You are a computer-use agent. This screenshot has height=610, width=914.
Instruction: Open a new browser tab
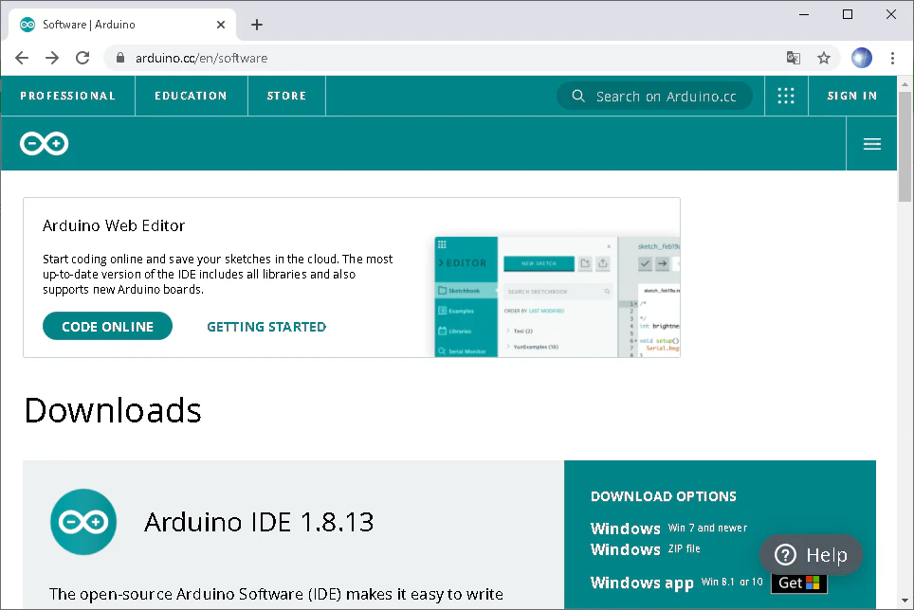coord(257,25)
